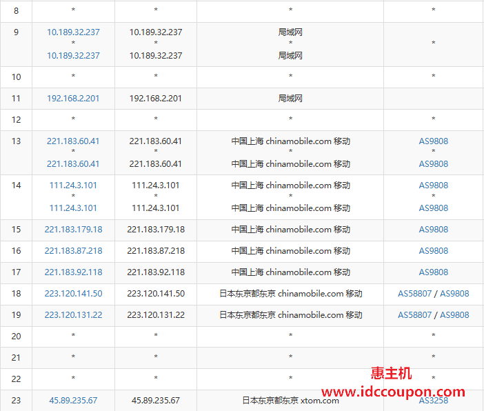
Task: Click location 中国上海 chinamobile.com in row 15
Action: coord(290,230)
